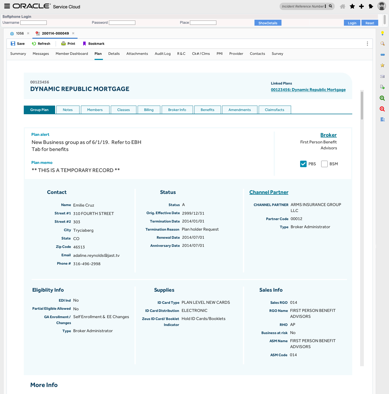Select the Amendments plan sub-tab

[x=240, y=110]
